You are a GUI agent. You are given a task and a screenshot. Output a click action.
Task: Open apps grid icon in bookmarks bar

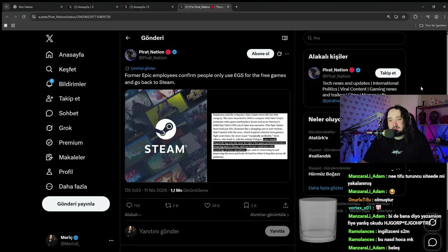click(x=13, y=26)
